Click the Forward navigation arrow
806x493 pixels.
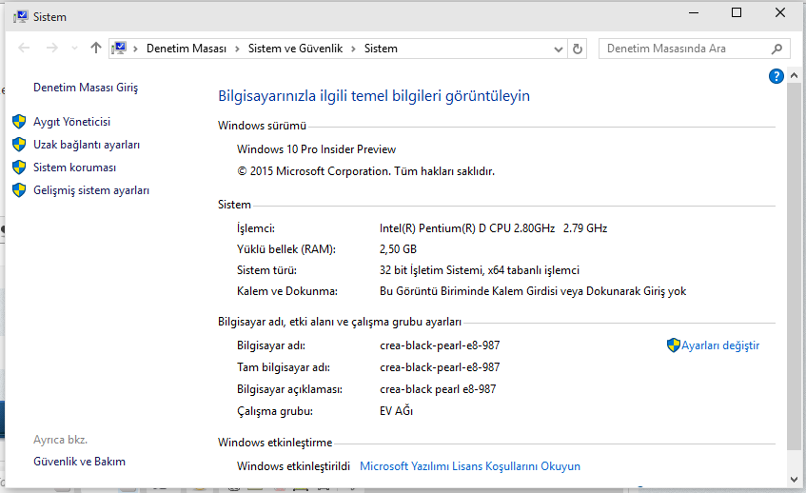(52, 49)
